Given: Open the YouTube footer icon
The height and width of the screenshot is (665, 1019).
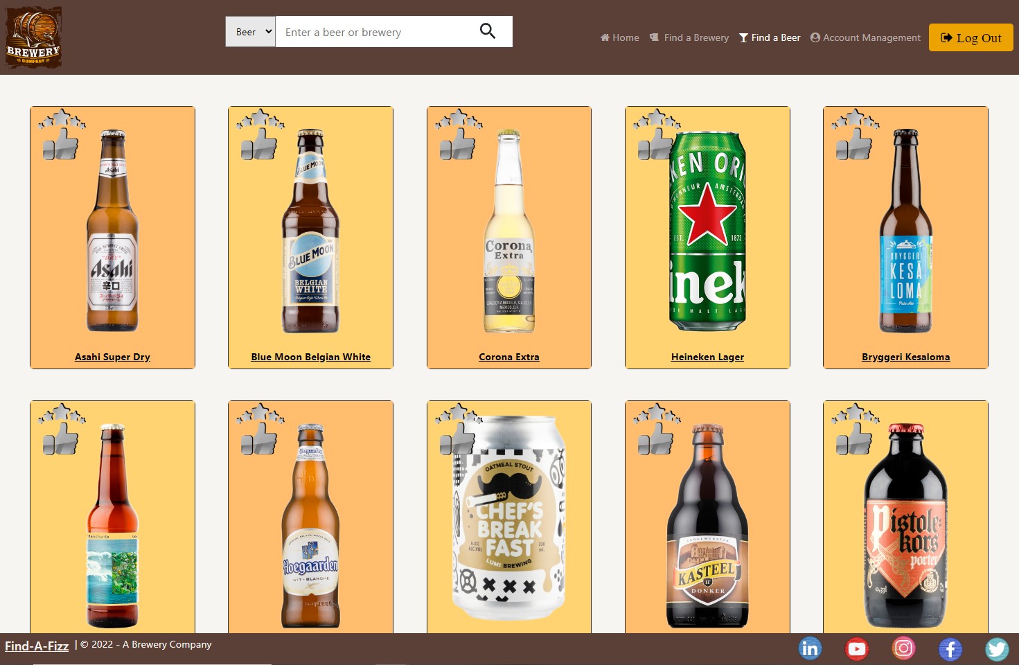Looking at the screenshot, I should (x=857, y=648).
